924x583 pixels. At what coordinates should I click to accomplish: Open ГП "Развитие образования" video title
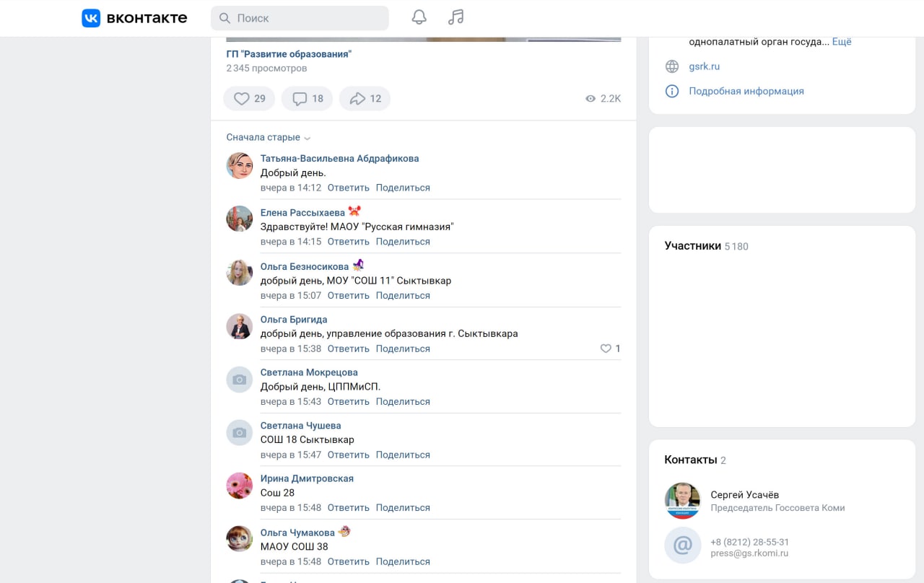[x=289, y=54]
